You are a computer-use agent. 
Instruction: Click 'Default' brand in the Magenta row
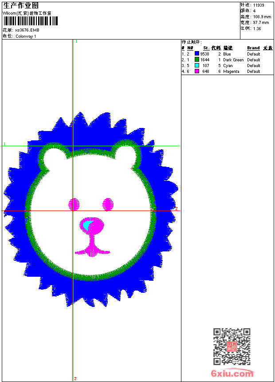(254, 72)
